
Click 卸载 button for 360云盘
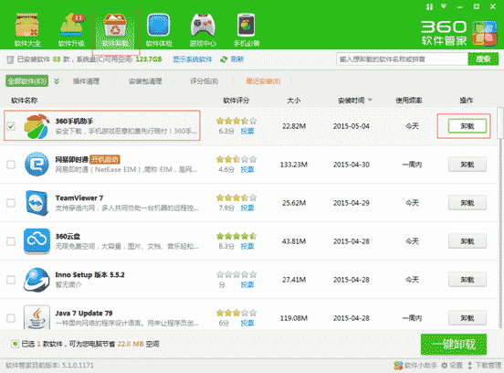click(x=467, y=241)
